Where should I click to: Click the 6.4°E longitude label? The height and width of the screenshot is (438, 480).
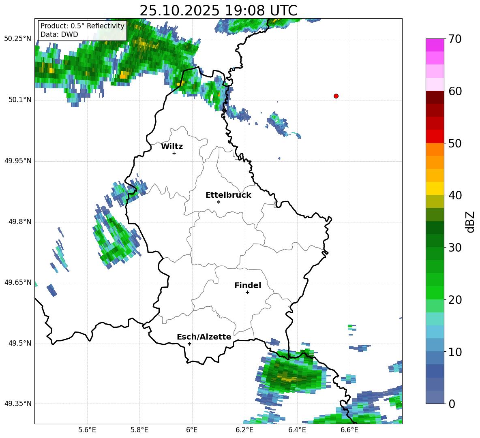coord(297,430)
